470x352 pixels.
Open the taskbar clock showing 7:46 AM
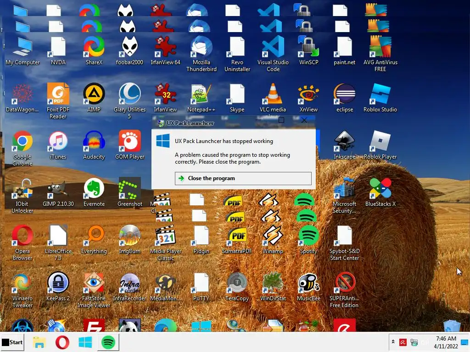coord(446,342)
